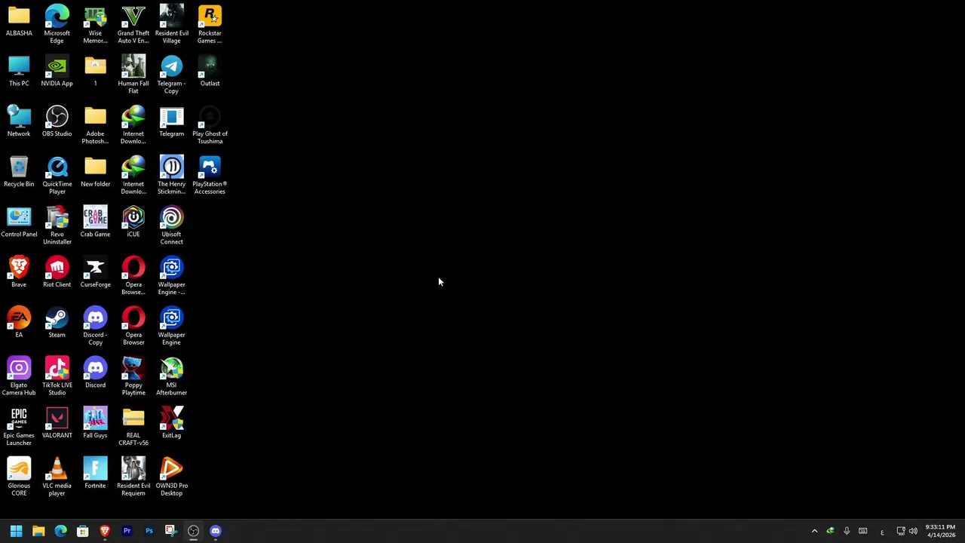Select the ALBASHA folder on desktop
965x543 pixels.
[19, 21]
